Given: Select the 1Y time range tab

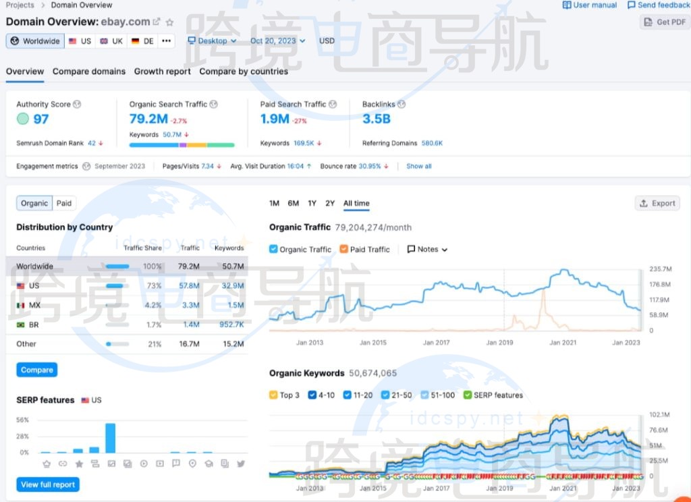Looking at the screenshot, I should click(312, 203).
